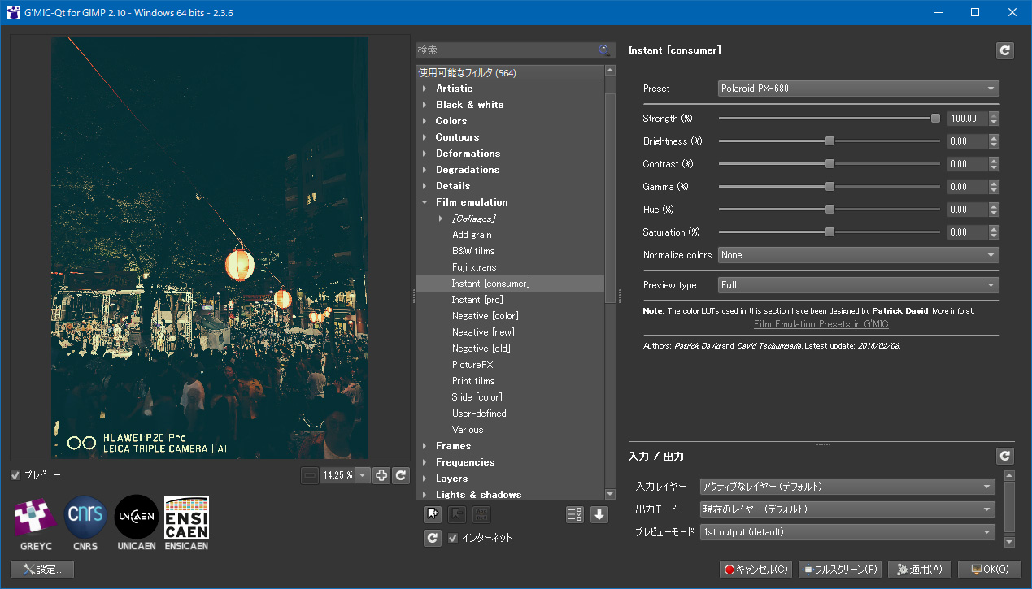Select the Instant [pro] filter
The width and height of the screenshot is (1032, 589).
tap(477, 300)
